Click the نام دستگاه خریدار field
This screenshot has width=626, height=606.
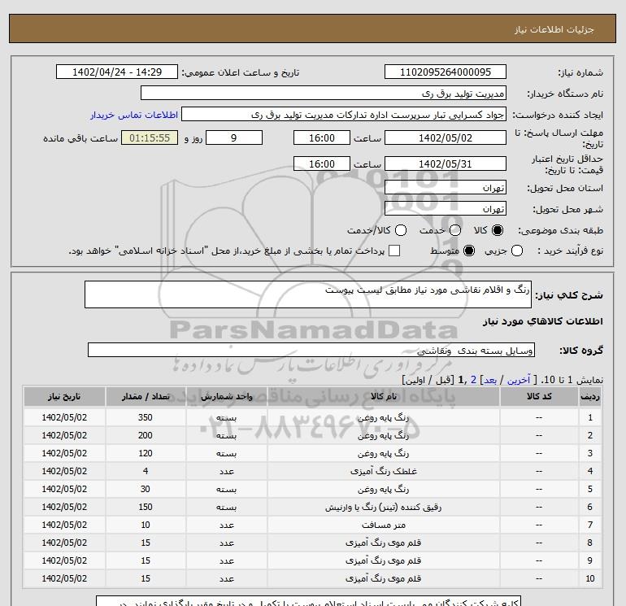(324, 93)
